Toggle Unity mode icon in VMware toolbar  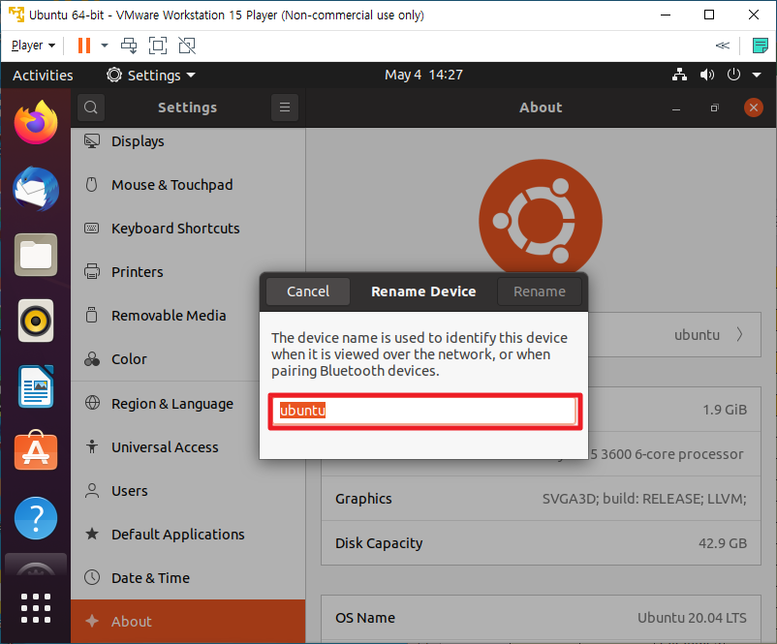187,46
